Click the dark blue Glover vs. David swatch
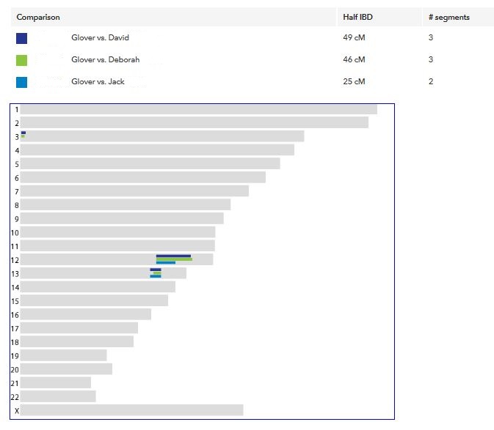This screenshot has height=430, width=494. pyautogui.click(x=21, y=38)
